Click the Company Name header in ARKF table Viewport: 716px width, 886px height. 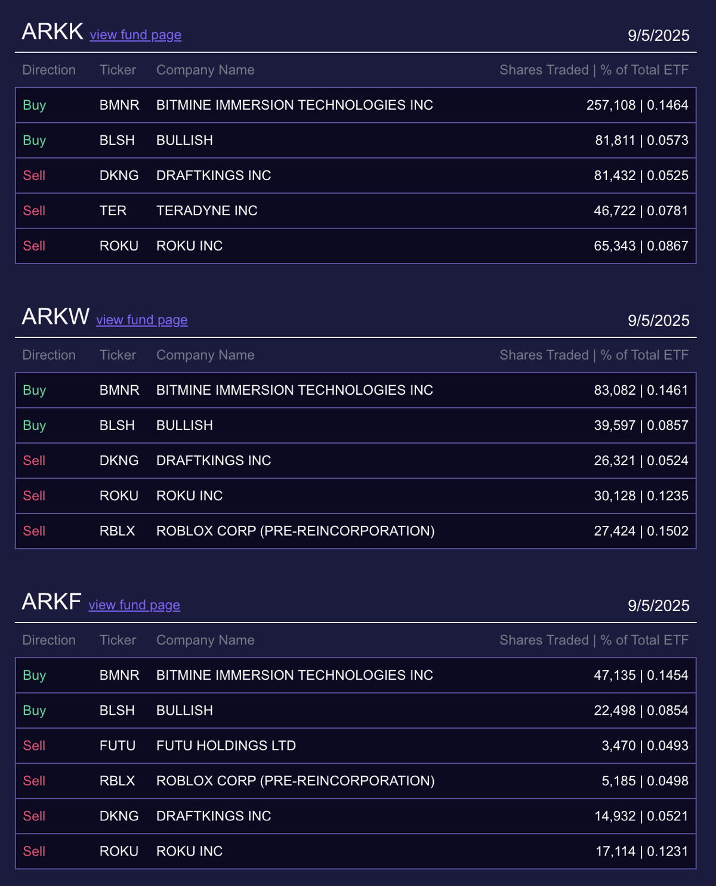[205, 640]
